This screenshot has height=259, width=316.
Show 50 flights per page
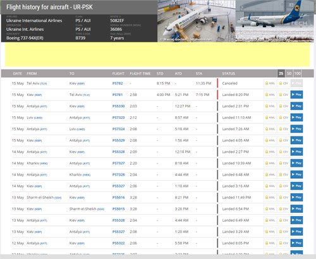click(x=289, y=73)
